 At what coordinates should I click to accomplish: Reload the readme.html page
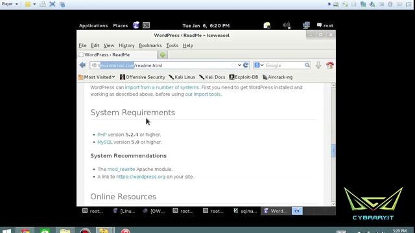pos(246,65)
